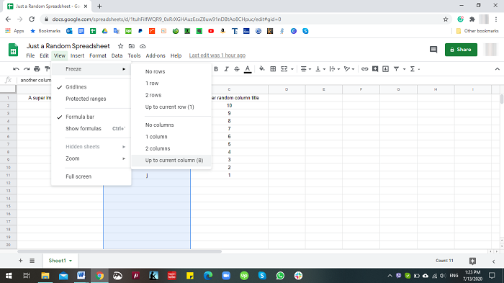Screen dimensions: 504x283
Task: Open the filter views dropdown arrow
Action: click(x=405, y=69)
